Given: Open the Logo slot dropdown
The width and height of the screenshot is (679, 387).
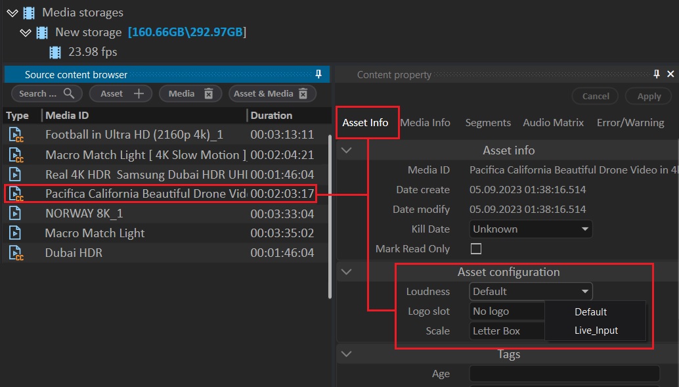Looking at the screenshot, I should click(x=507, y=311).
